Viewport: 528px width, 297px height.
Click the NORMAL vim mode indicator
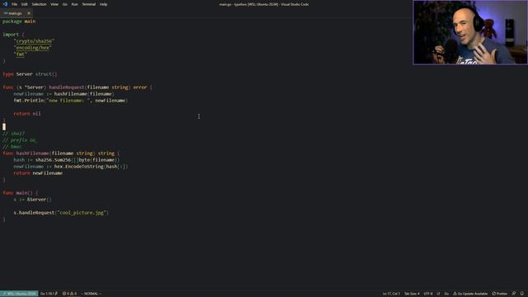point(91,294)
